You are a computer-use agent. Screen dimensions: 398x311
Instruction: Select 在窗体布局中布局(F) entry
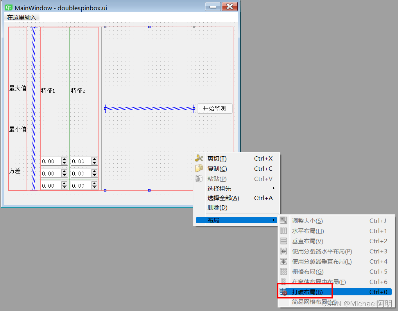[335, 282]
